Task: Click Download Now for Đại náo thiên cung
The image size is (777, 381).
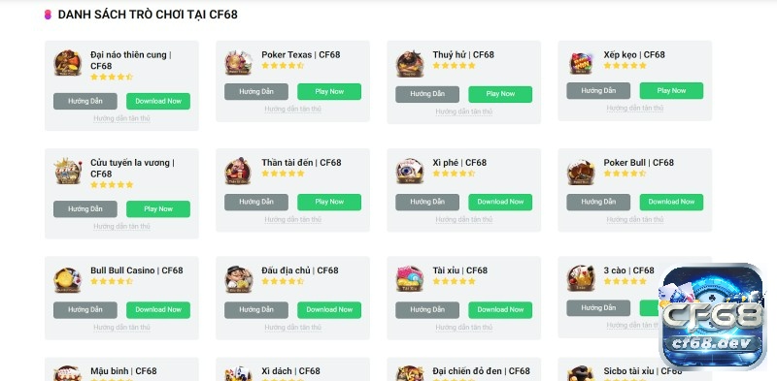Action: pos(158,101)
